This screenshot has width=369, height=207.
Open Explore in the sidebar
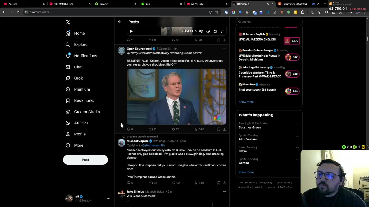pos(76,45)
